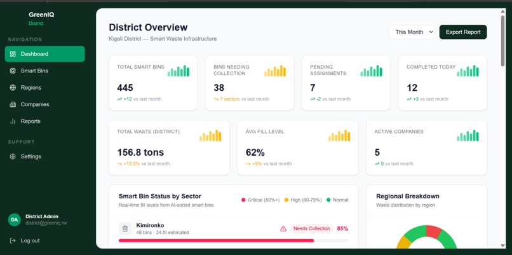Image resolution: width=512 pixels, height=255 pixels.
Task: Click the District Admin name label
Action: [42, 216]
